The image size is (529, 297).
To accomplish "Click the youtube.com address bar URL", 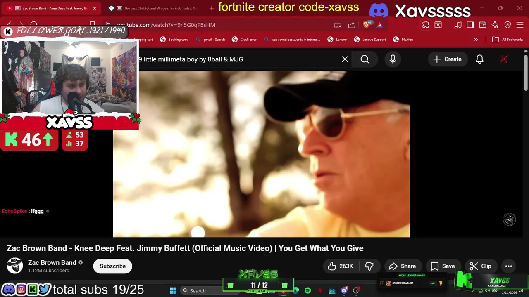I will [166, 25].
